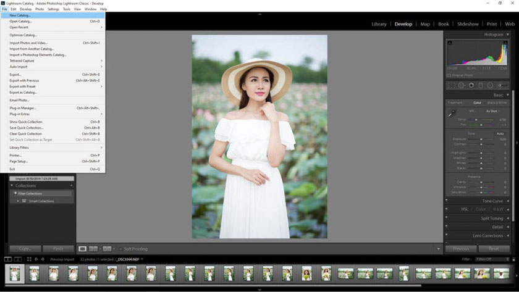Open the As Shot white balance dropdown
The width and height of the screenshot is (519, 292).
click(492, 111)
